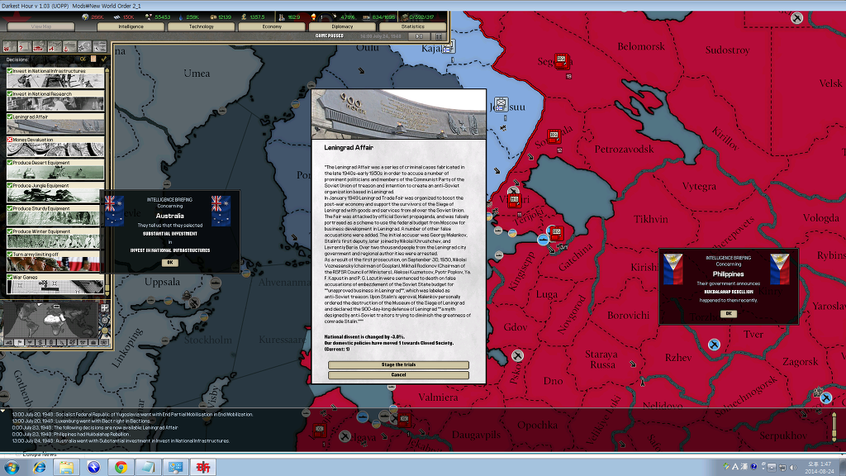Click the paper note icon in Decisions header
Viewport: 846px width, 476px height.
[93, 59]
